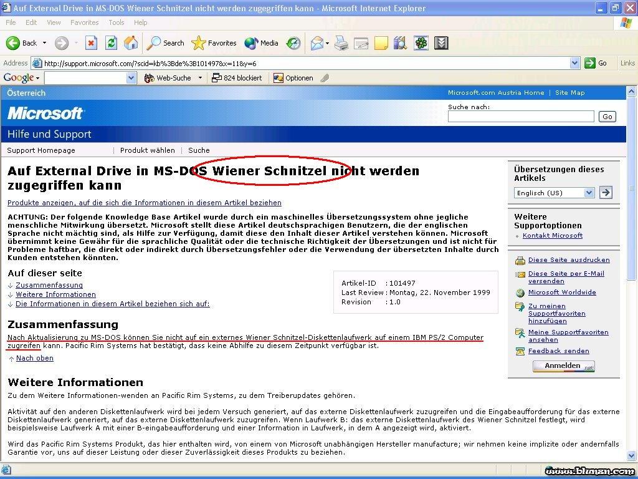Screen dimensions: 638x479
Task: Click the Meine Supportfavoriten ansehen link
Action: pos(568,336)
